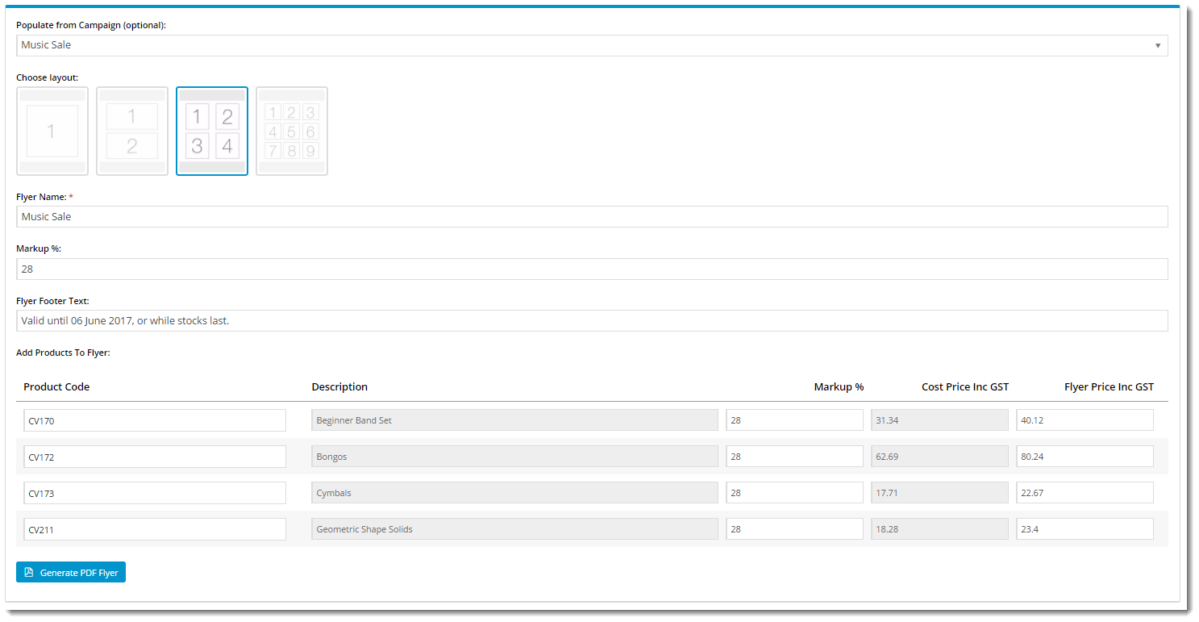
Task: Open the Populate from Campaign dropdown
Action: coord(592,45)
